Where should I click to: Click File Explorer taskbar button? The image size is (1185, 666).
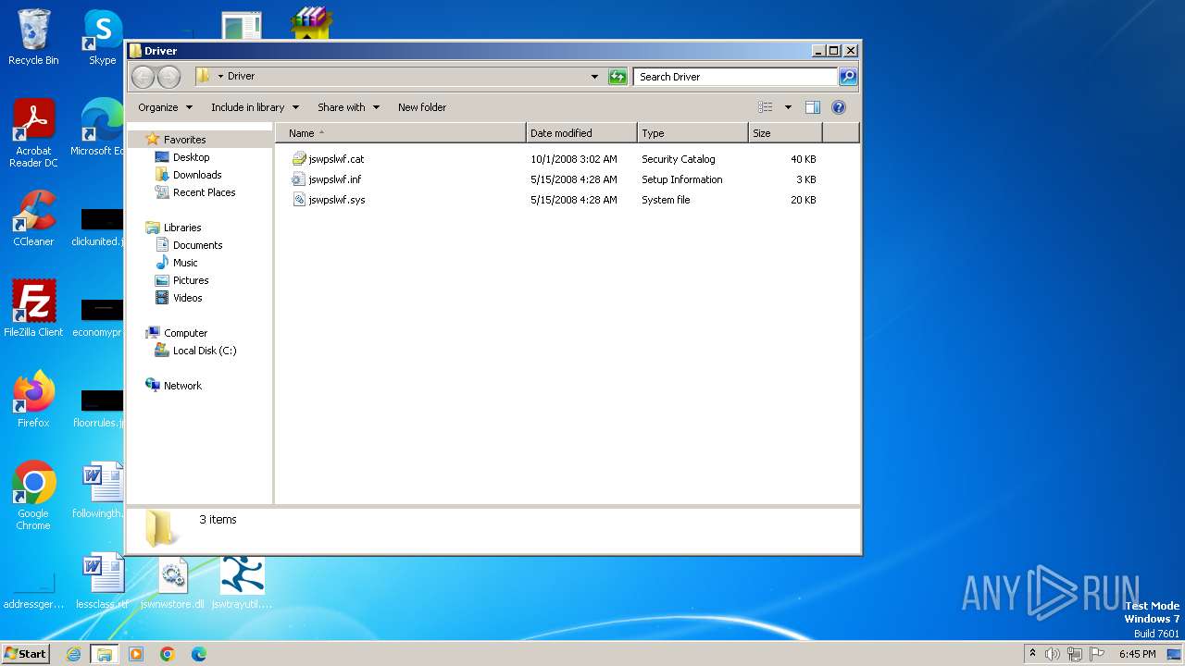pos(105,654)
